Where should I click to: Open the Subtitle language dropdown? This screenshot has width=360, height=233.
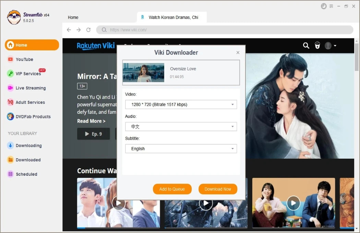click(181, 148)
